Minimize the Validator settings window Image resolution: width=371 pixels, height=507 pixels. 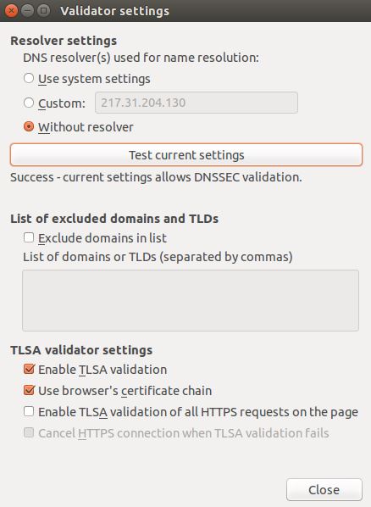click(27, 11)
